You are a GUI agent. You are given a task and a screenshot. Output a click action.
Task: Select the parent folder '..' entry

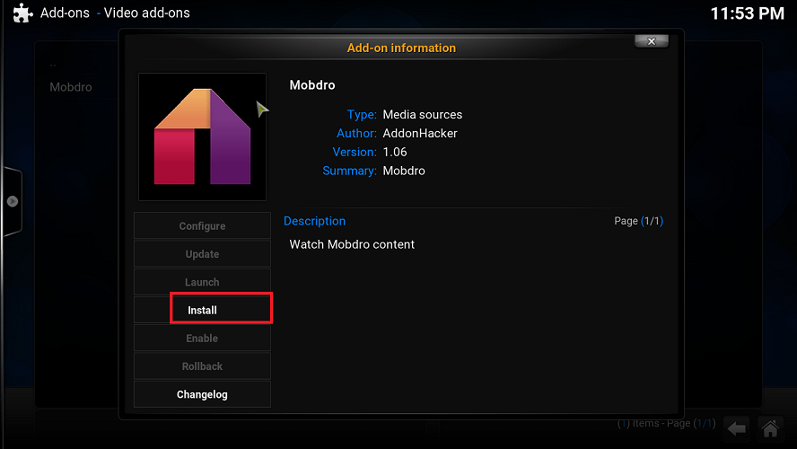(x=53, y=65)
